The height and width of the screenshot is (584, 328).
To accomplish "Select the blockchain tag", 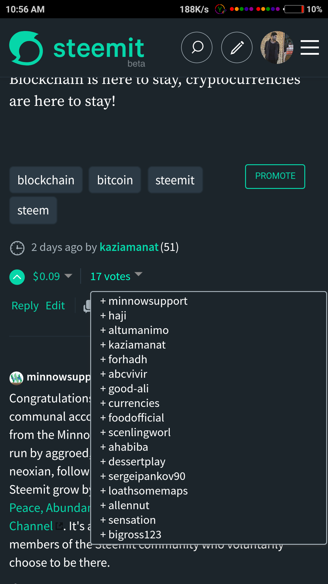I will point(46,180).
